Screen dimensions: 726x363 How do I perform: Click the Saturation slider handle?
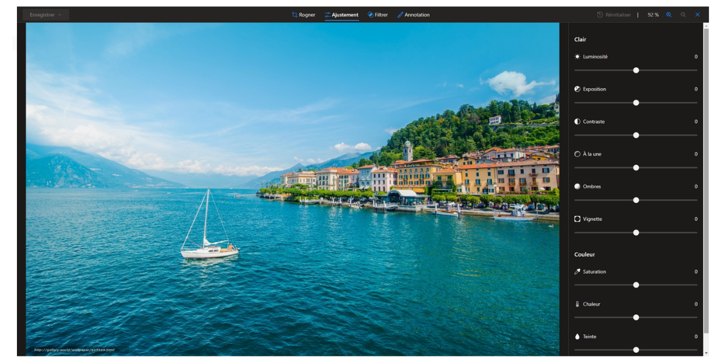tap(636, 285)
